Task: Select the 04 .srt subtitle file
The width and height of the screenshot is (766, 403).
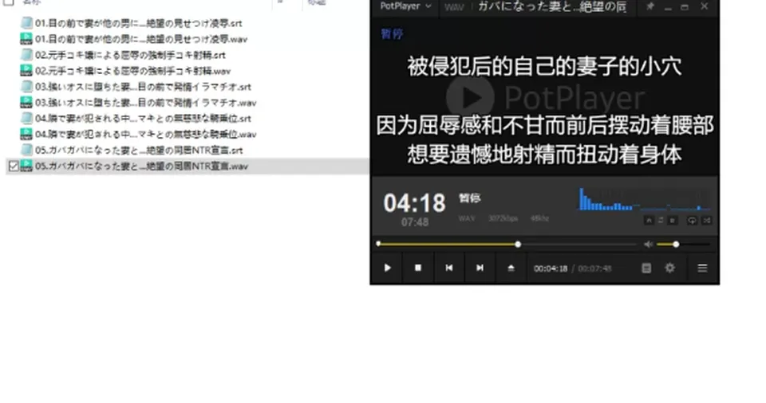Action: pyautogui.click(x=143, y=119)
